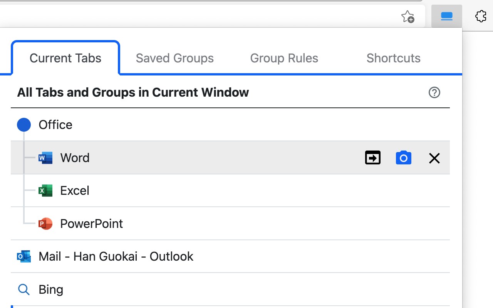This screenshot has height=308, width=493.
Task: Click the blue camera snapshot icon
Action: tap(403, 158)
